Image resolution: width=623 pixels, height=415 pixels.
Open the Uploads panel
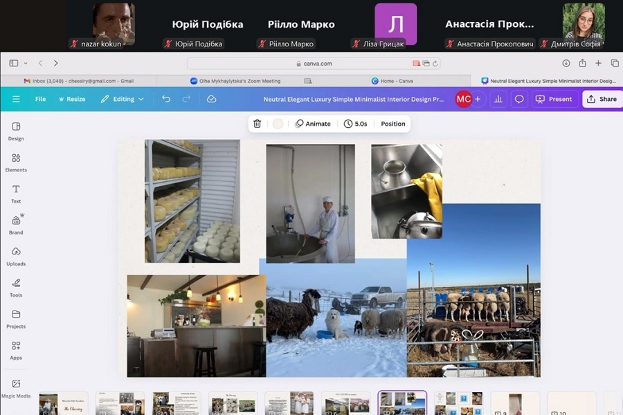click(16, 256)
